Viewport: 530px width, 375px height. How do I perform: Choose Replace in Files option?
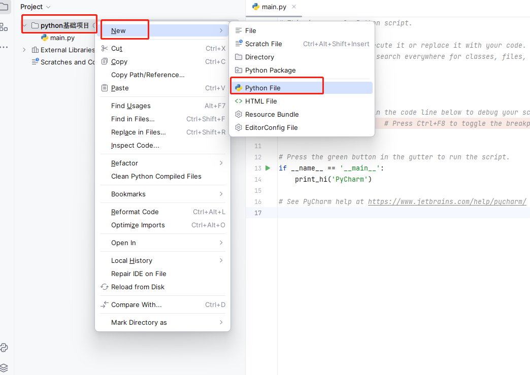coord(162,132)
